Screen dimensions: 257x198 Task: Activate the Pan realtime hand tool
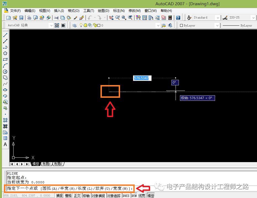click(111, 18)
